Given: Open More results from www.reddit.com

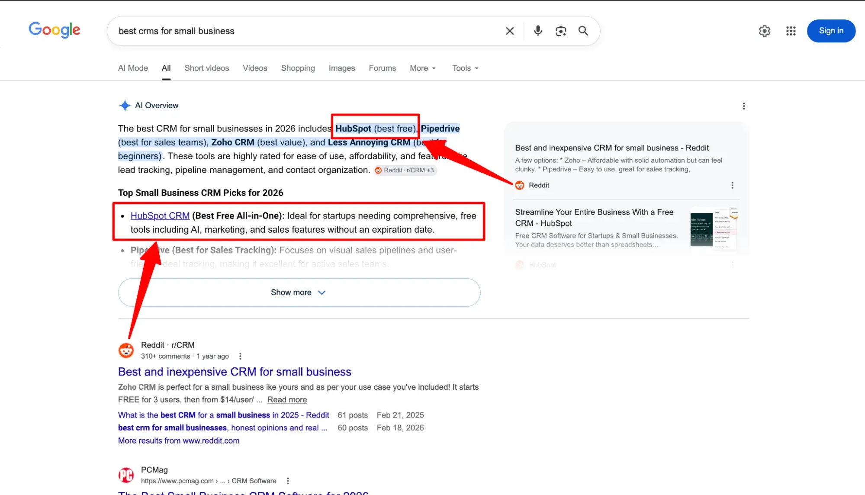Looking at the screenshot, I should click(x=179, y=440).
